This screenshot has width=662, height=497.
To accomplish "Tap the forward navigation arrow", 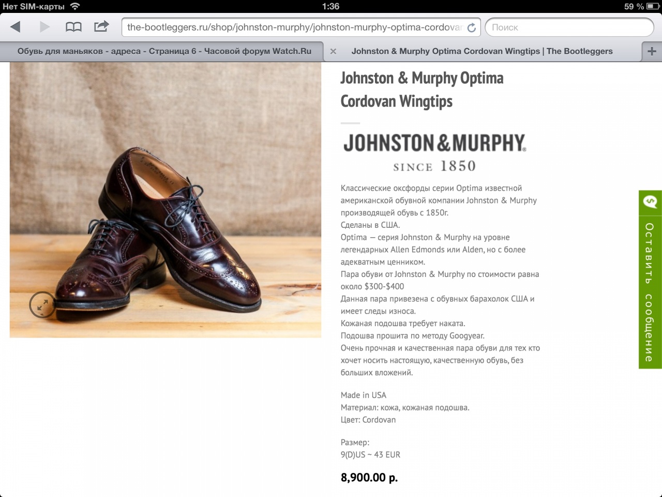I will pos(44,27).
